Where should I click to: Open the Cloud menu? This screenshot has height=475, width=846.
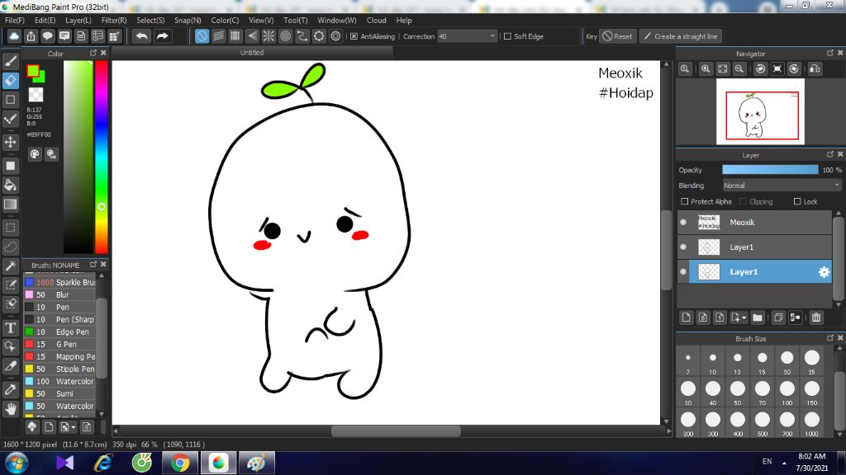(x=376, y=21)
